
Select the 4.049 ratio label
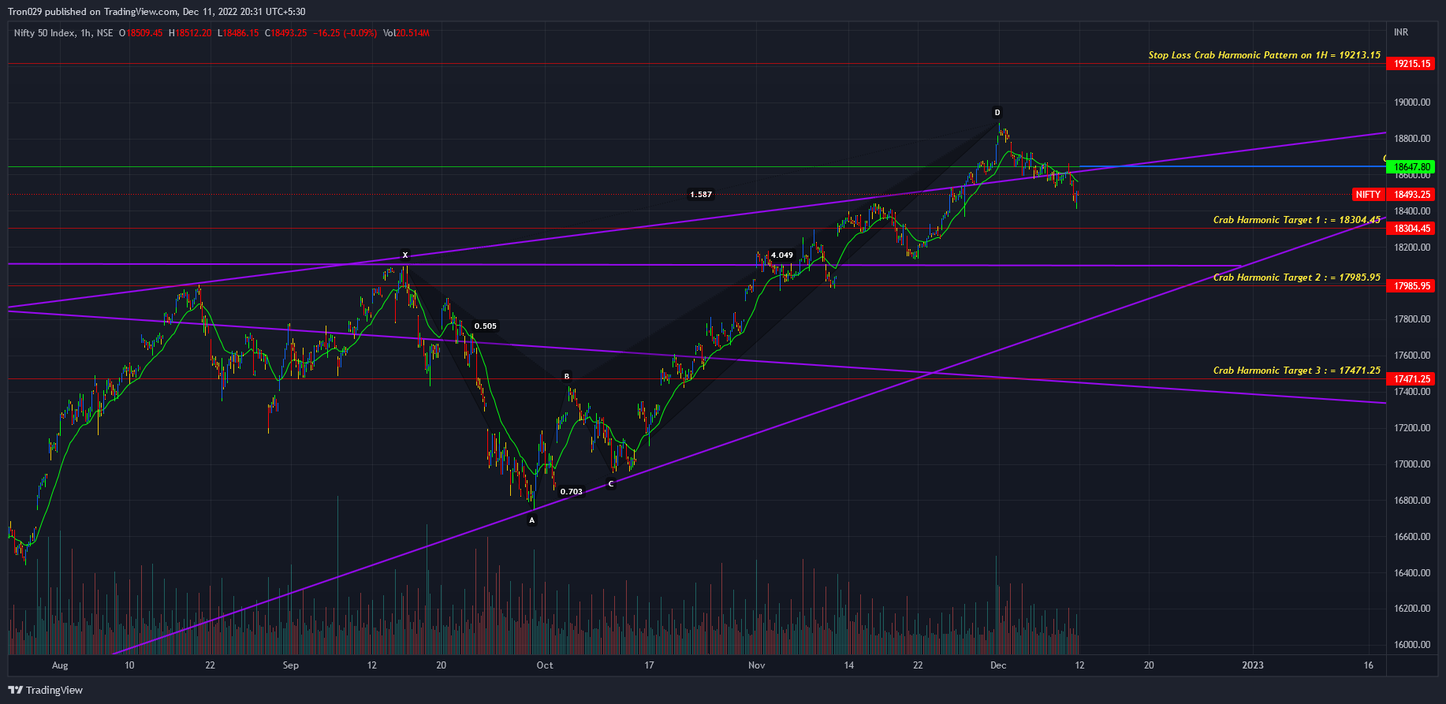(782, 255)
